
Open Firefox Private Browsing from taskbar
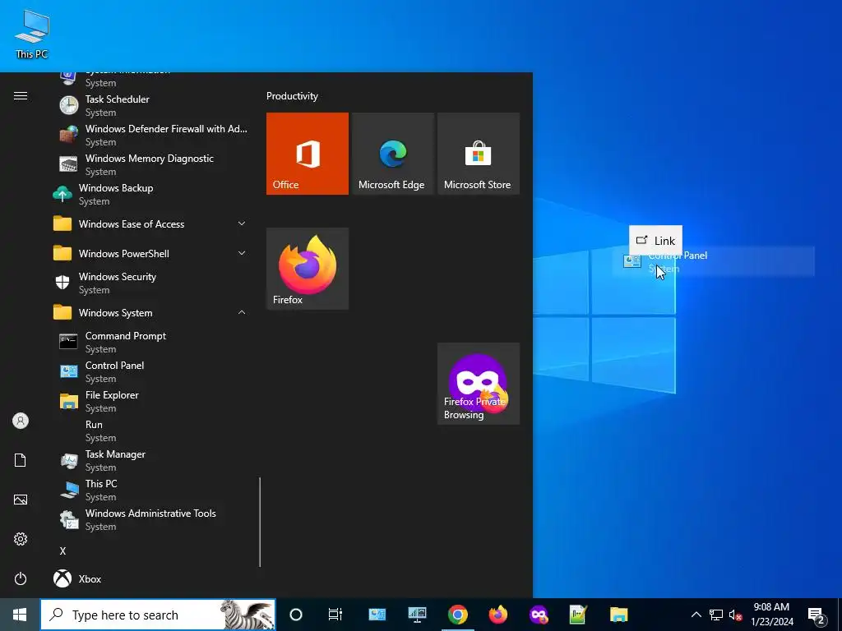click(x=539, y=615)
